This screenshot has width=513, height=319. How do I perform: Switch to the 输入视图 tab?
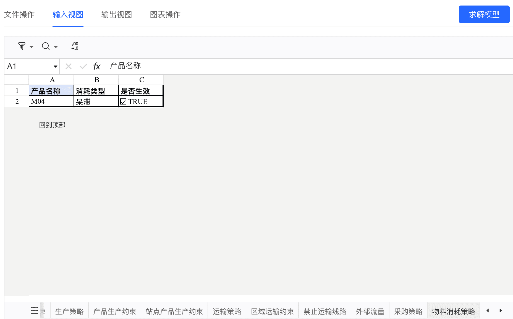point(68,14)
